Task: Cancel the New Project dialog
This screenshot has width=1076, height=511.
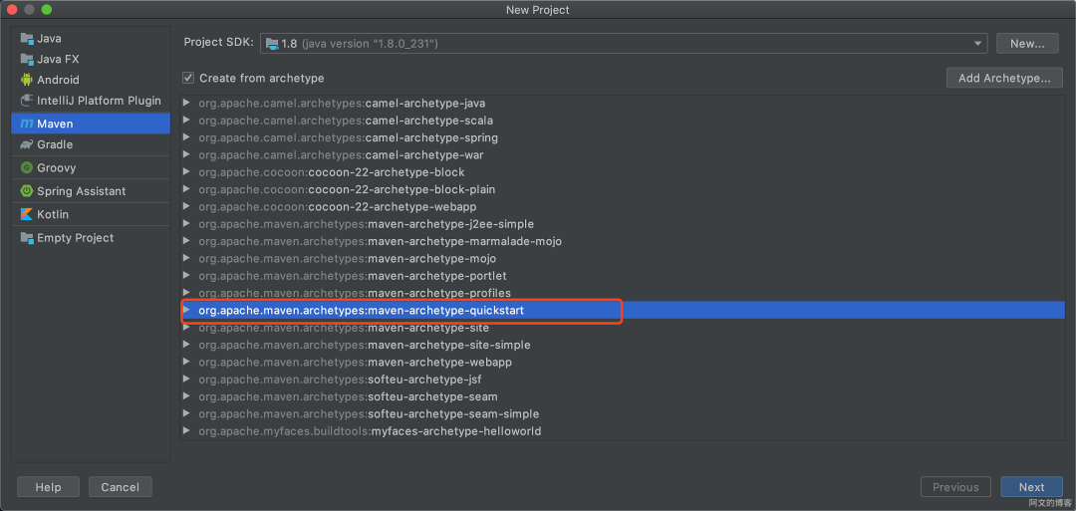Action: [x=120, y=487]
